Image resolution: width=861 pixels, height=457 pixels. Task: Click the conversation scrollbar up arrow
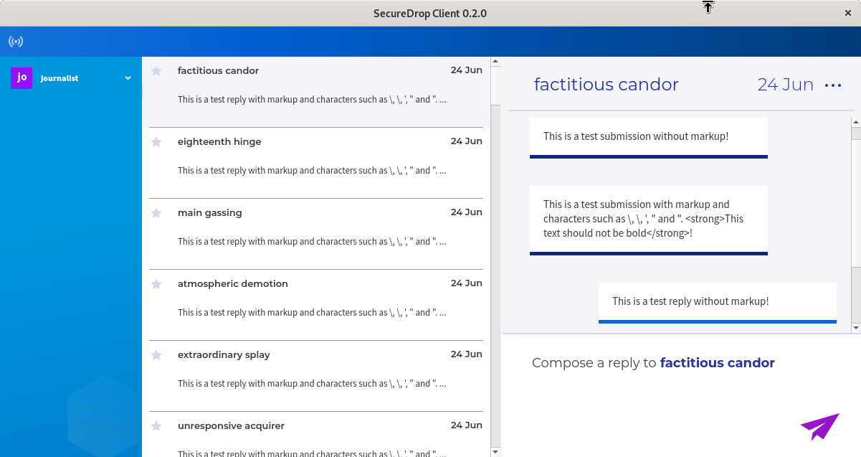(856, 123)
